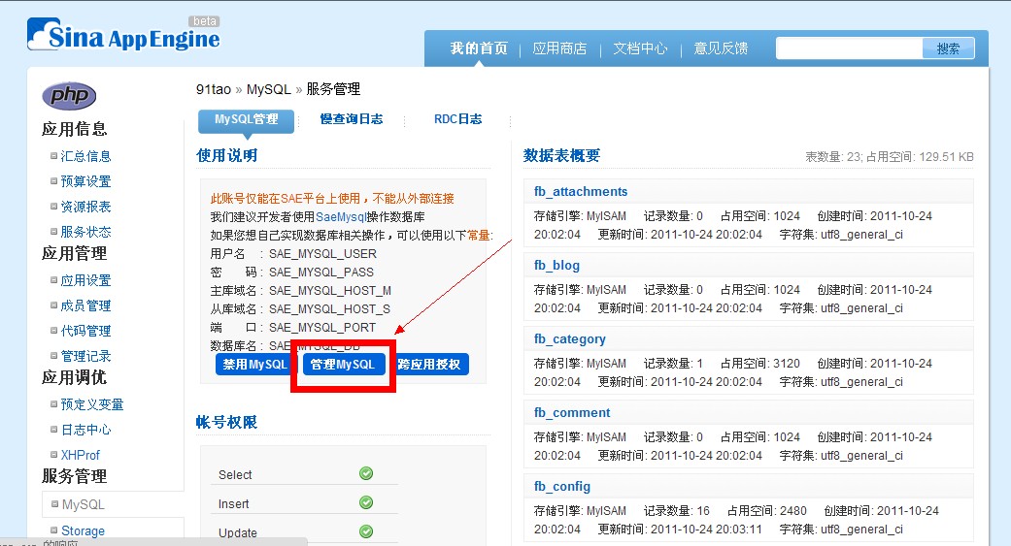
Task: Click the 数据表概要 heading
Action: [561, 155]
